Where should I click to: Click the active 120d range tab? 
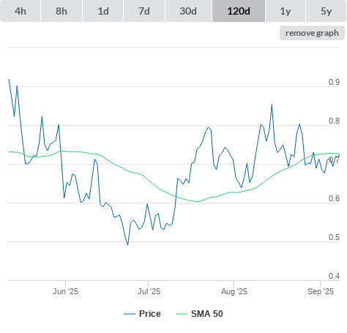[x=239, y=11]
